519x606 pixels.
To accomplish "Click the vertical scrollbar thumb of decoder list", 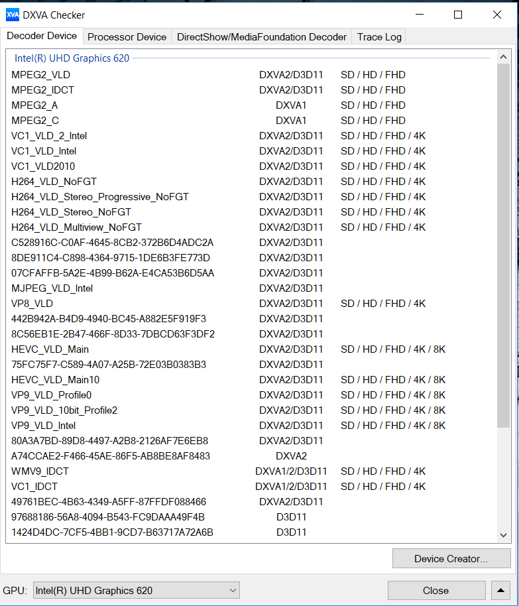I will click(x=503, y=246).
